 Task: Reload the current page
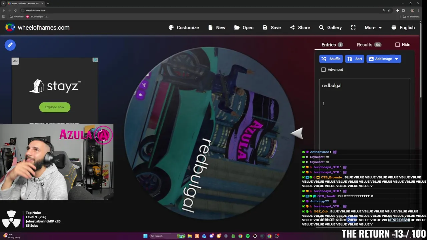click(x=15, y=10)
